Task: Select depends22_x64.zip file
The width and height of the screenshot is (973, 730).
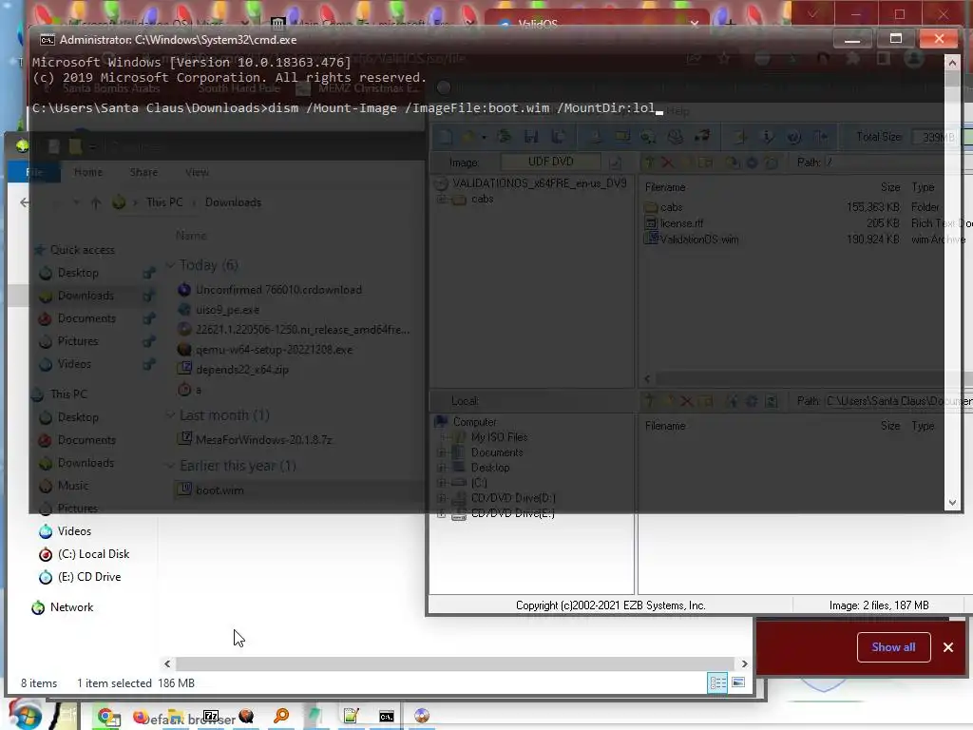Action: (242, 370)
